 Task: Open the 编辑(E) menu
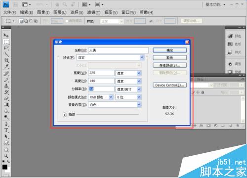pyautogui.click(x=26, y=12)
